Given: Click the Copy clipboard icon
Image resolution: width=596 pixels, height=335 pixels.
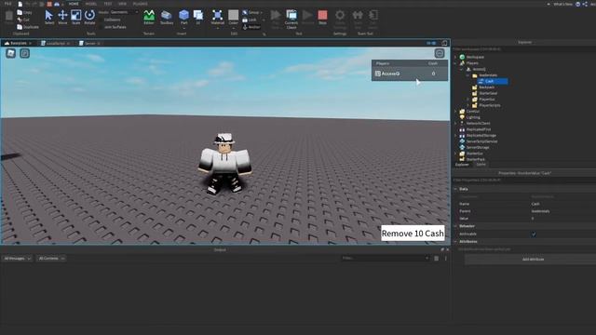Looking at the screenshot, I should pyautogui.click(x=20, y=12).
